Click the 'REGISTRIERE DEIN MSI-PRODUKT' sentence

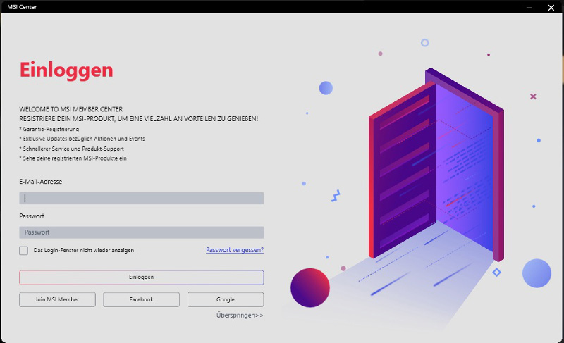click(138, 119)
